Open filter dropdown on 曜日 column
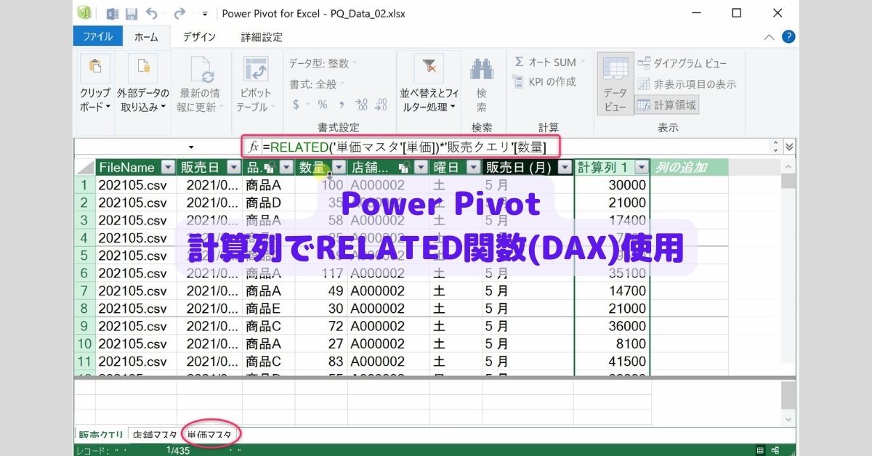This screenshot has height=456, width=872. (x=472, y=168)
